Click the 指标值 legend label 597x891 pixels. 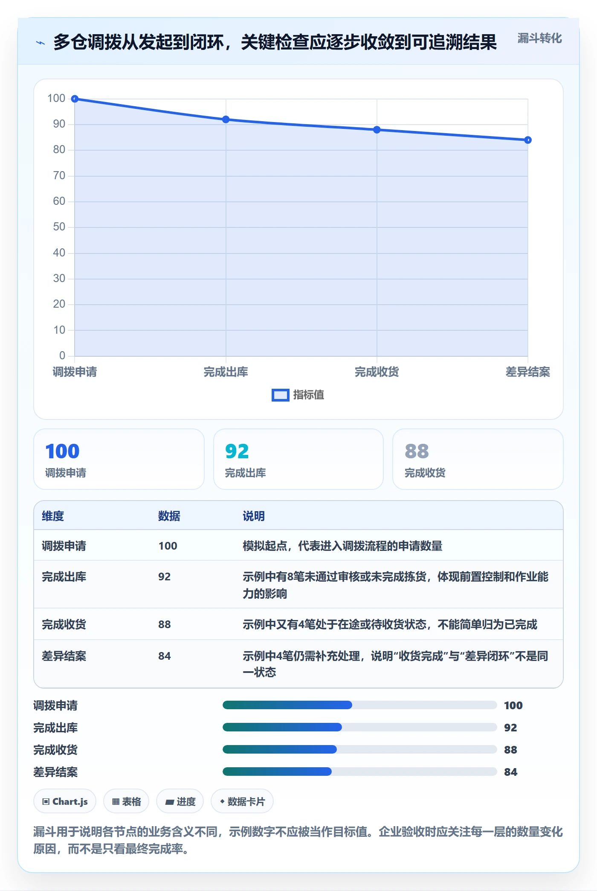click(x=309, y=395)
